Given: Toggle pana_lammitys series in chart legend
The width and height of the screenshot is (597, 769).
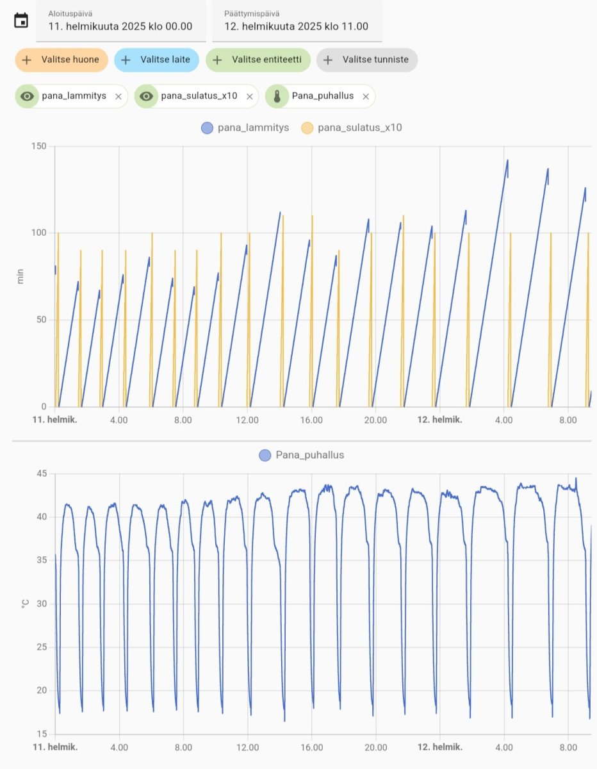Looking at the screenshot, I should point(252,128).
